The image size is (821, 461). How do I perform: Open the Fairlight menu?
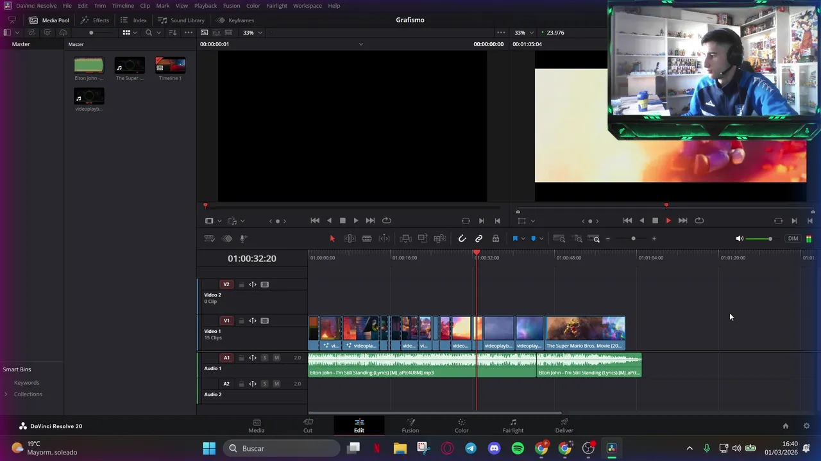[276, 6]
